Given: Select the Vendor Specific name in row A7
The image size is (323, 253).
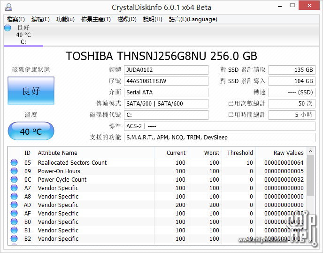Looking at the screenshot, I should (58, 188).
